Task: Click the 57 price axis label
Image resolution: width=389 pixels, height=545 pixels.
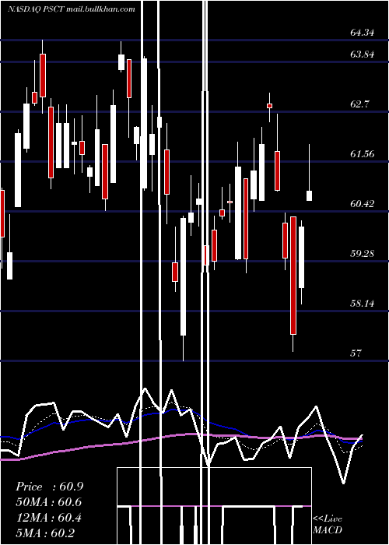Action: pyautogui.click(x=356, y=353)
